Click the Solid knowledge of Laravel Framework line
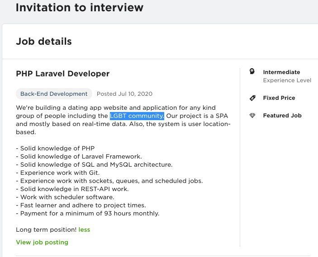Viewport: 318px width, 257px height. point(79,157)
